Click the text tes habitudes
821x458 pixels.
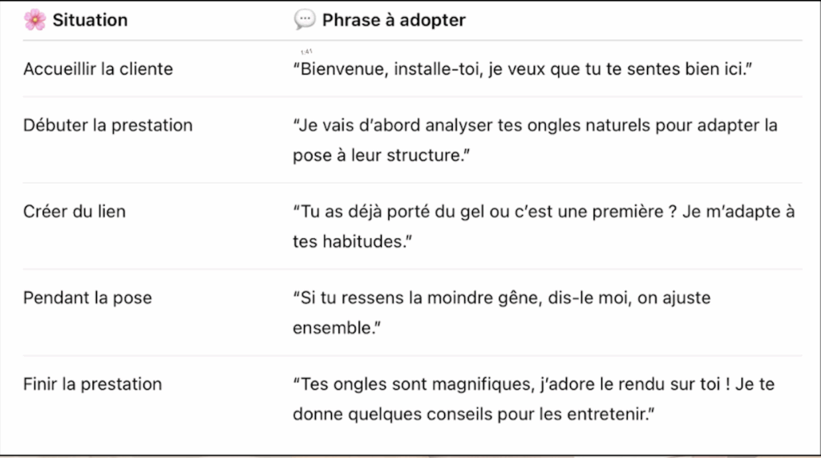tap(353, 241)
